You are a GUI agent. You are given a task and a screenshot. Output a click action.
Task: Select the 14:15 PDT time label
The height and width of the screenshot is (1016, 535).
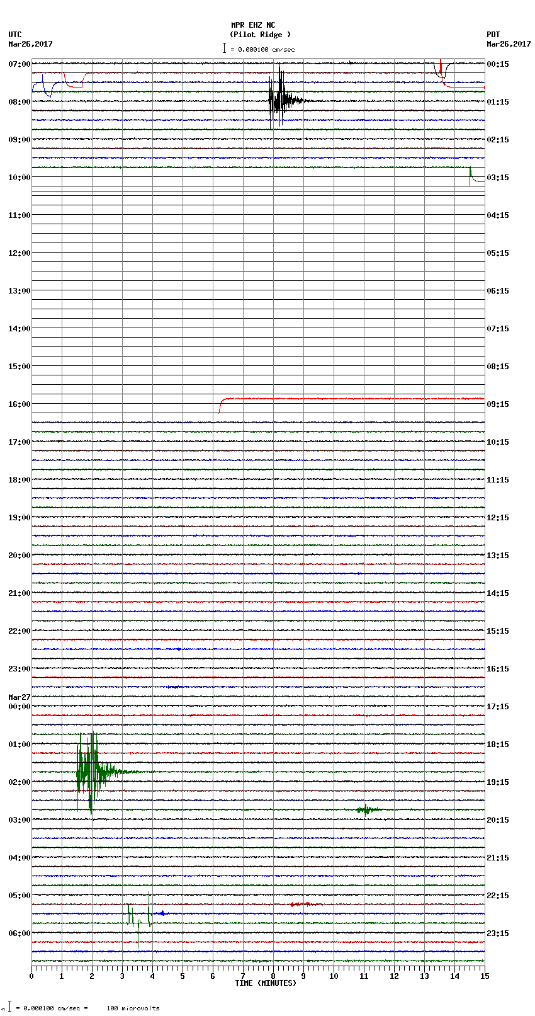498,593
